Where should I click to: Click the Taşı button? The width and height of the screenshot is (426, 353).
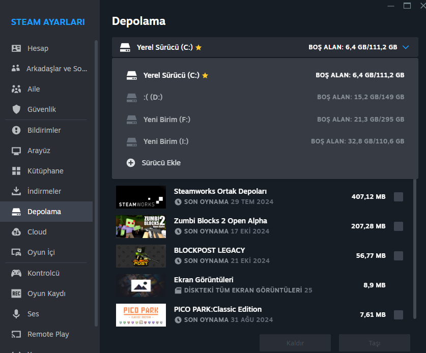pyautogui.click(x=375, y=343)
